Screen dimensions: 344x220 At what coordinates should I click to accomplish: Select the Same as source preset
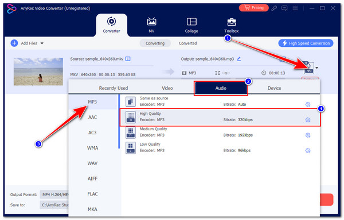pos(220,102)
